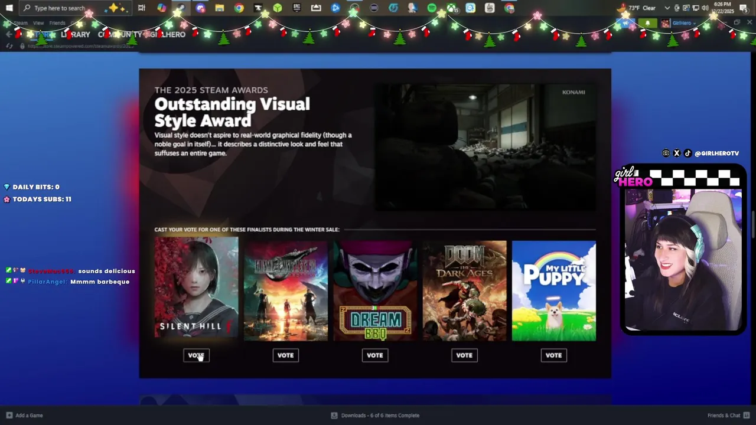This screenshot has height=425, width=756.
Task: Open the Doom The Dark Ages cover
Action: (x=464, y=290)
